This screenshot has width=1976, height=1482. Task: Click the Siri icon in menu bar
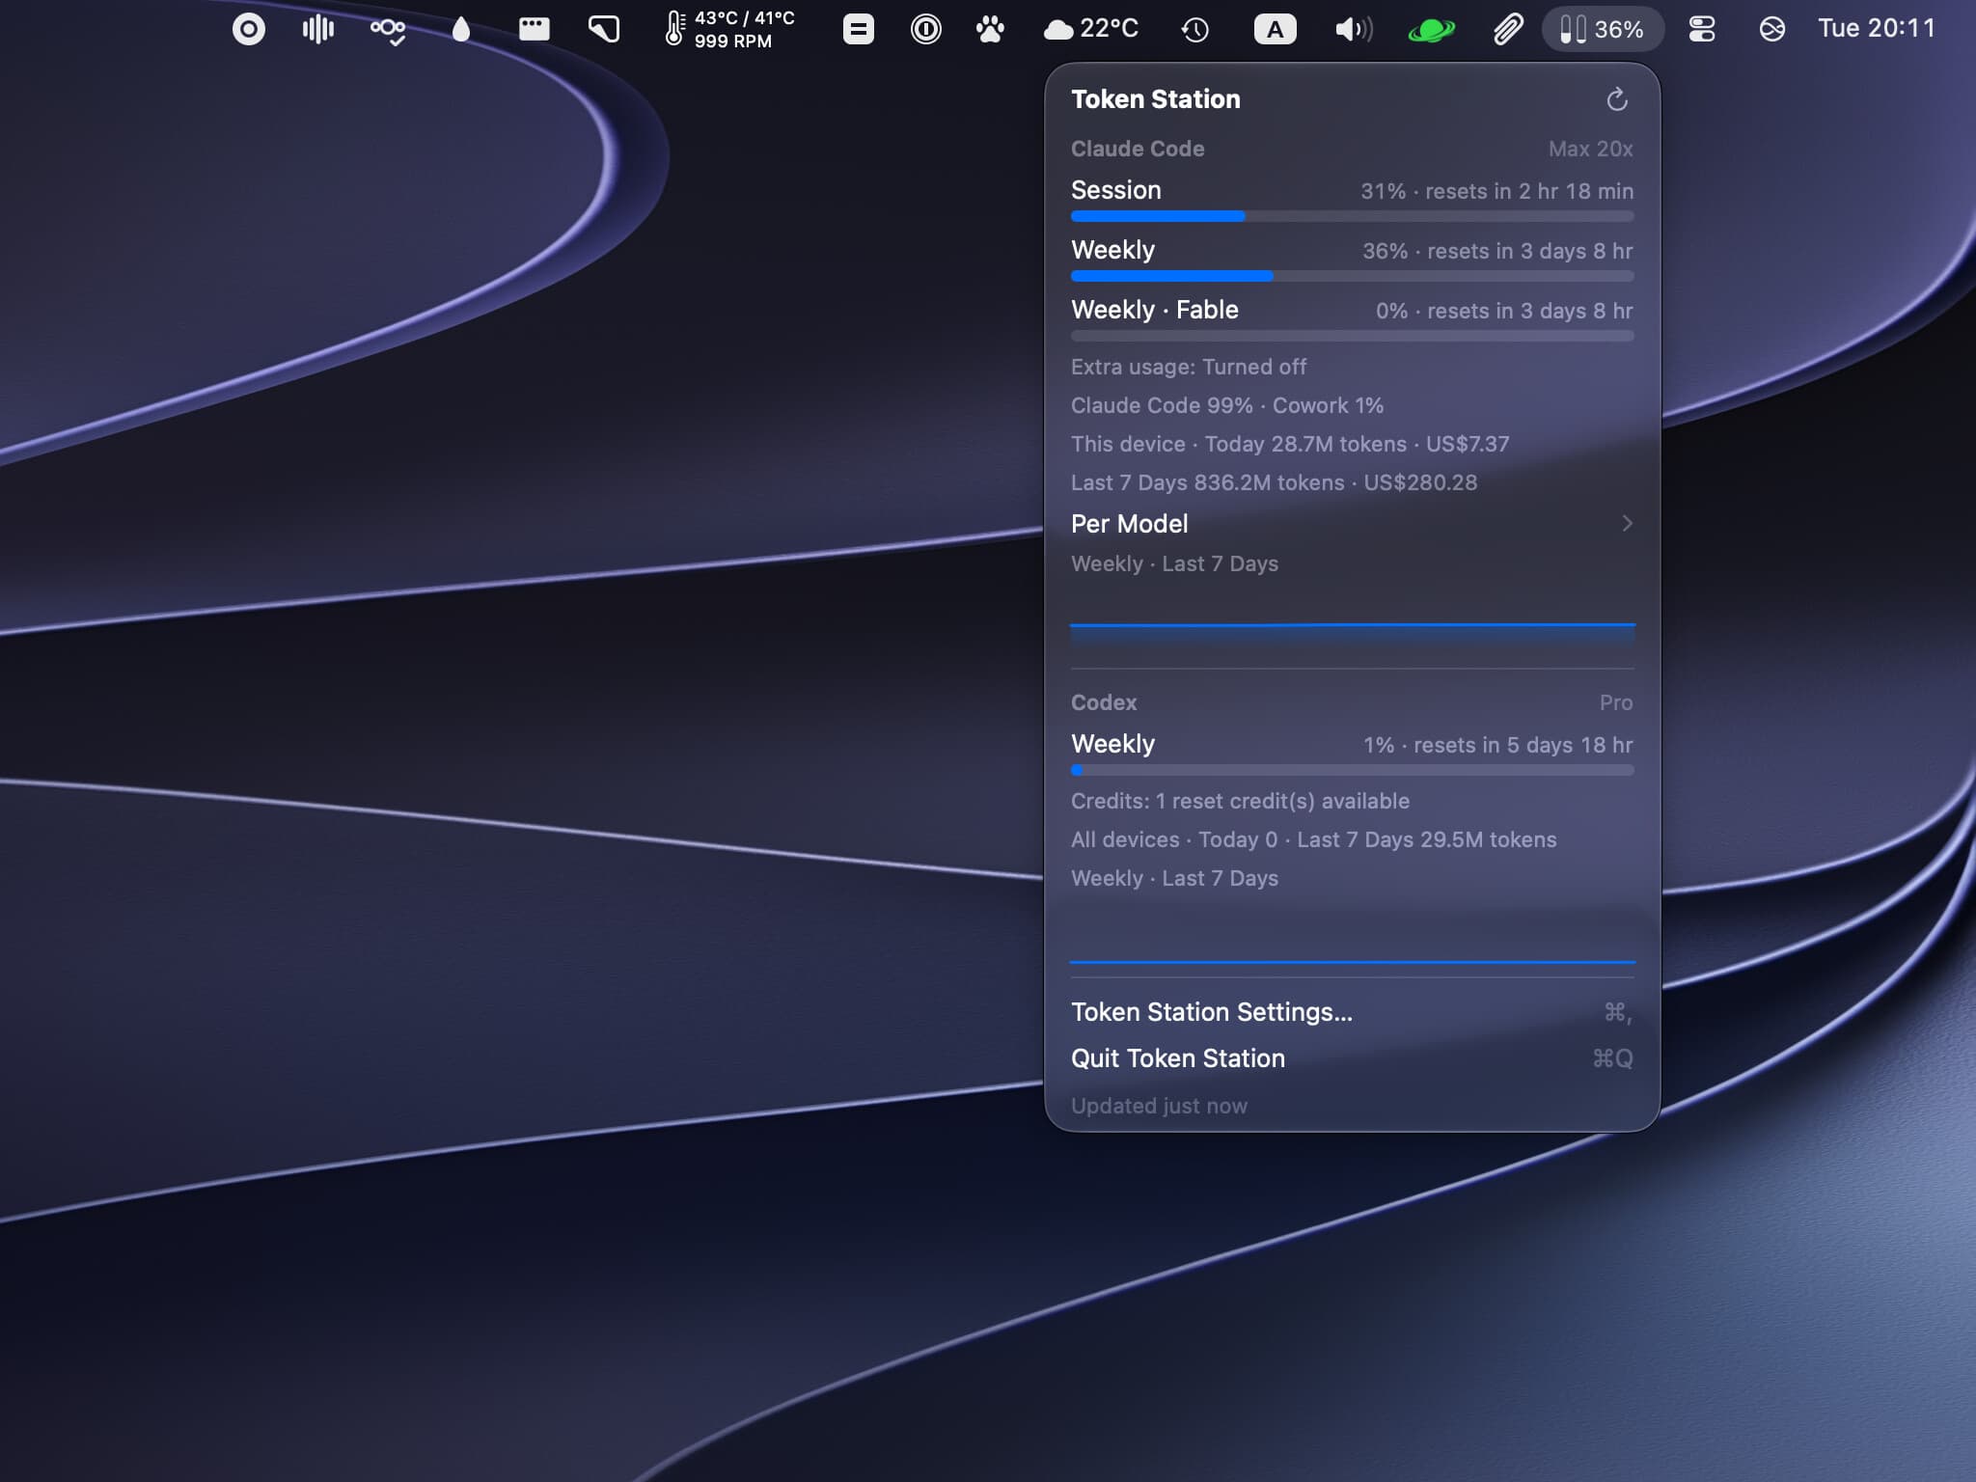pyautogui.click(x=1771, y=30)
